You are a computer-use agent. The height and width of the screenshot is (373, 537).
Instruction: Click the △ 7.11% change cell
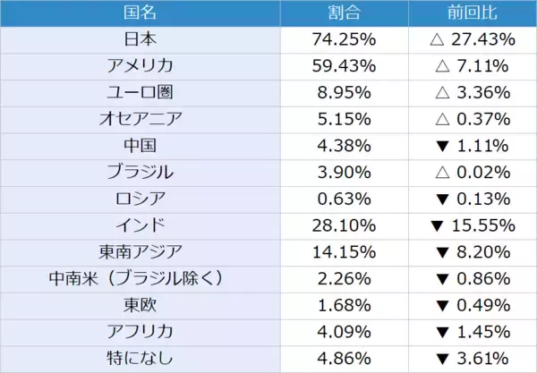coord(473,65)
